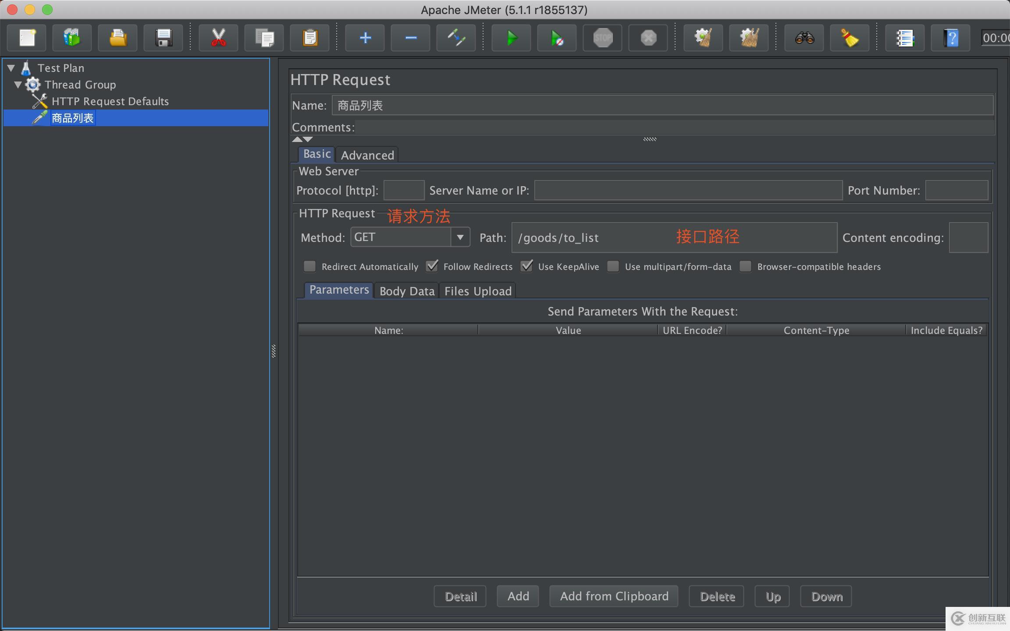
Task: Open the Method GET dropdown
Action: coord(460,238)
